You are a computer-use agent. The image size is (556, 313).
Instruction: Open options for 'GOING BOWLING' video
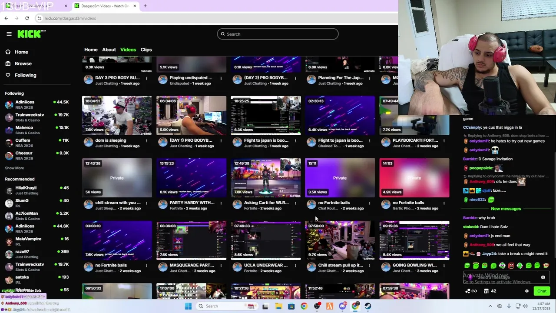click(444, 266)
